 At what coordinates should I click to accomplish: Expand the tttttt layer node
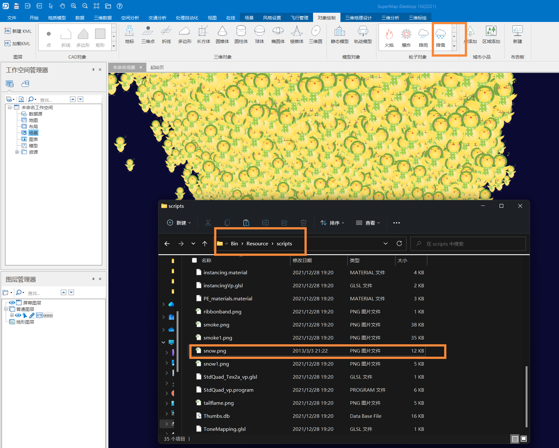click(x=12, y=315)
